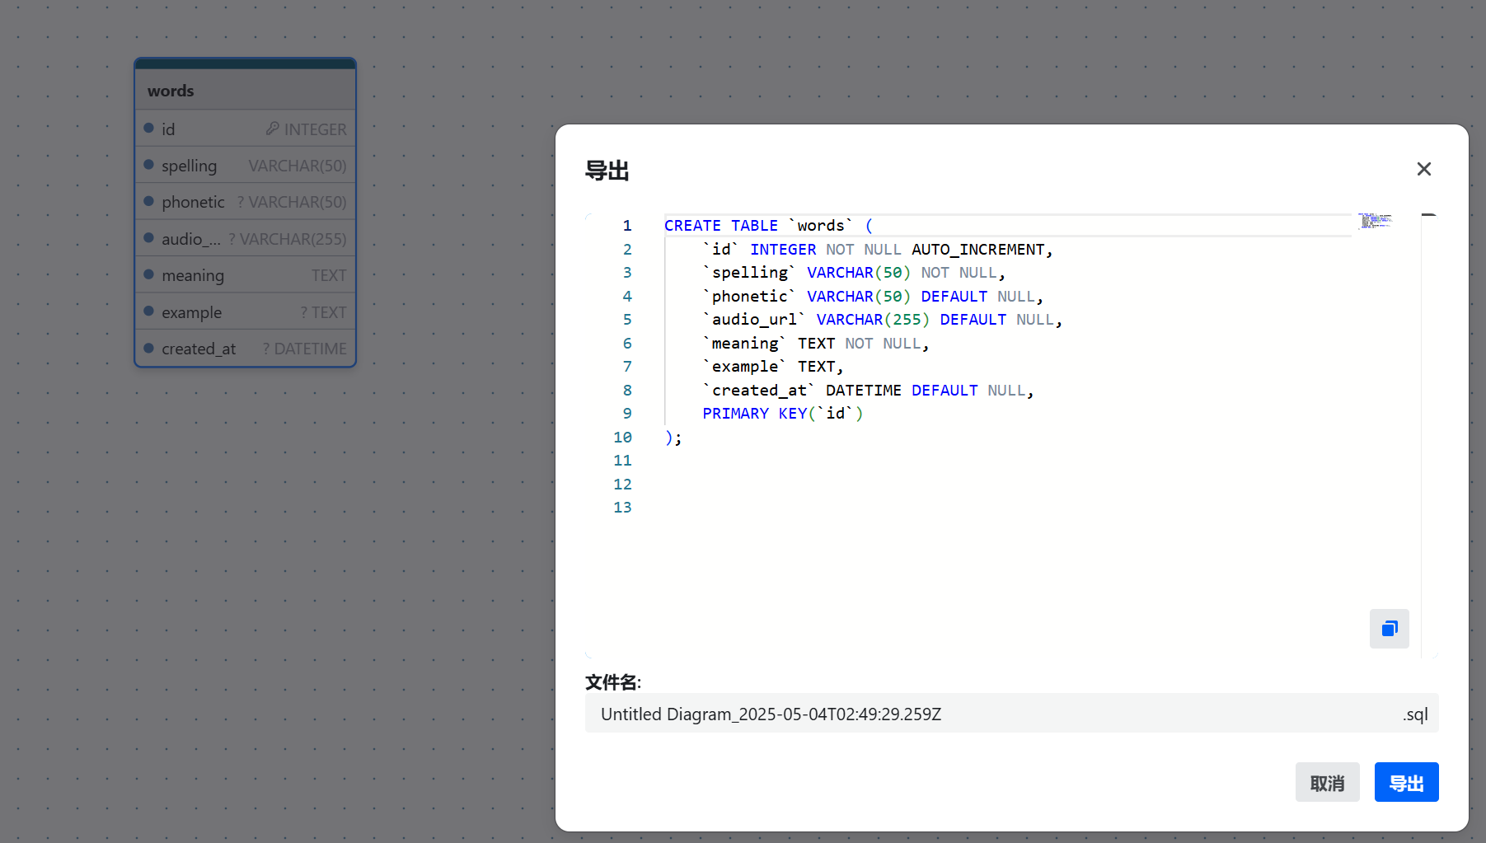Click the nullable marker on phonetic field
This screenshot has width=1486, height=843.
click(240, 201)
